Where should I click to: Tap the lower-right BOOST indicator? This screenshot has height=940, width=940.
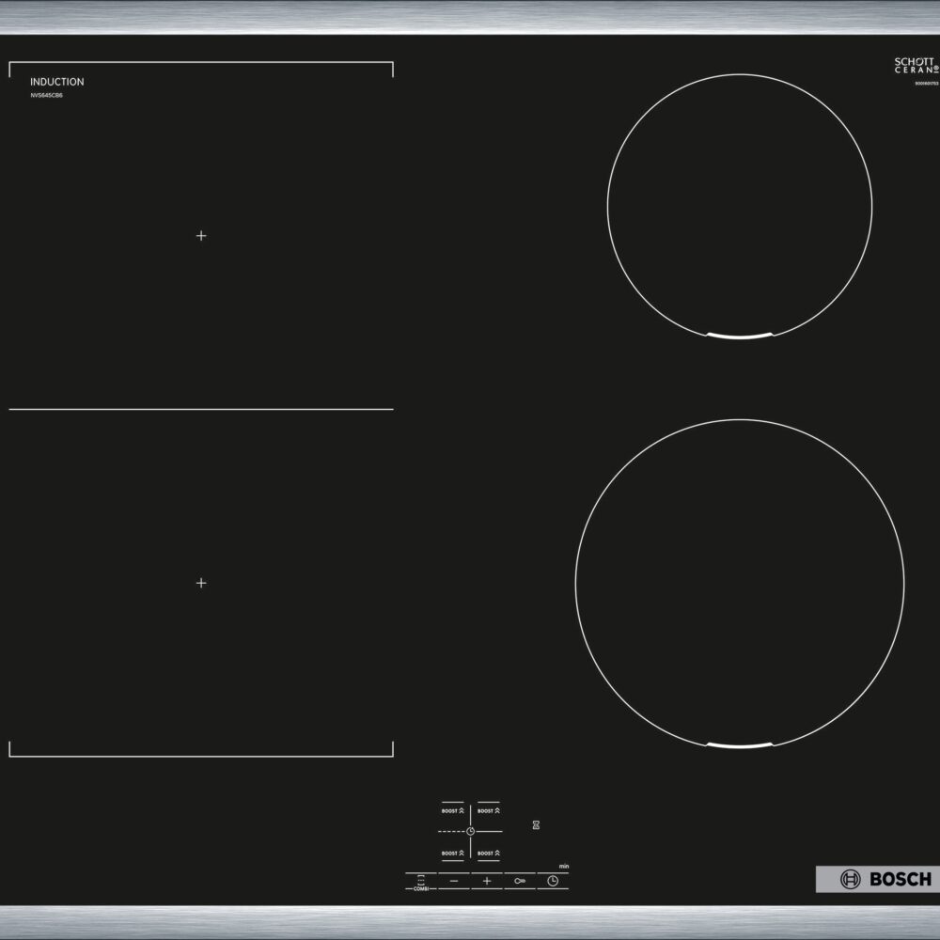click(x=489, y=854)
